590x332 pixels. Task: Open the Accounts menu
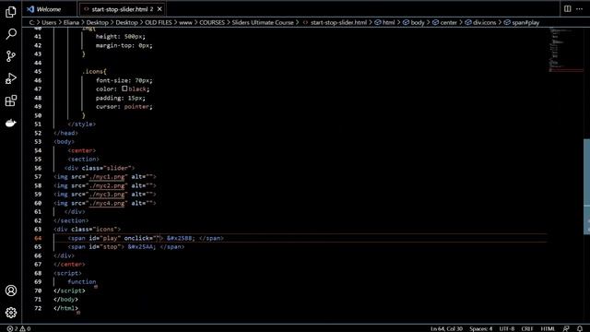point(11,290)
